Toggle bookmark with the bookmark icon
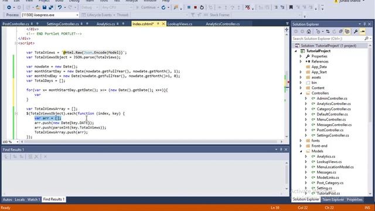375x211 pixels. [291, 8]
